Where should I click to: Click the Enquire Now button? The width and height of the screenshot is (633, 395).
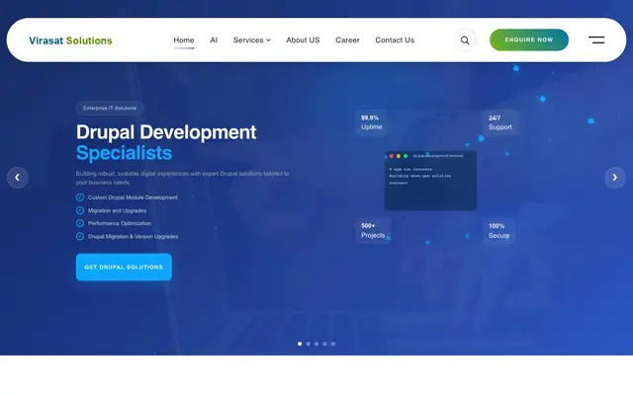click(529, 39)
